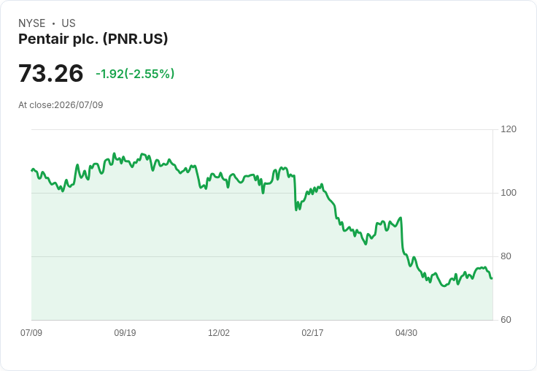Select the 07/09 x-axis date label
The image size is (537, 371).
click(31, 333)
